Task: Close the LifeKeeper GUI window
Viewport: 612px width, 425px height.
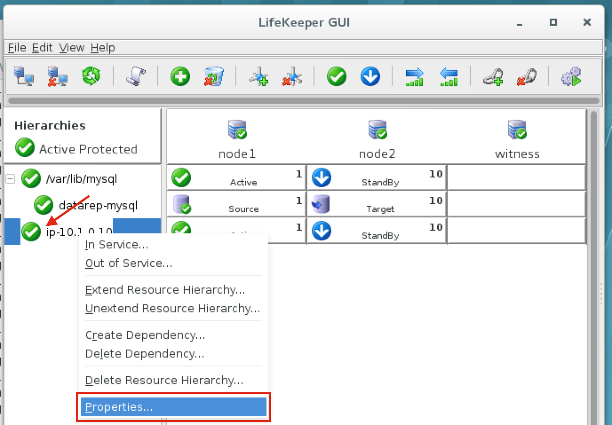Action: [587, 22]
